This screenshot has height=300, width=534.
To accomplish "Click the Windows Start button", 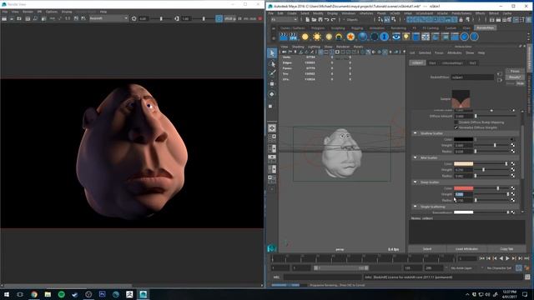I will click(7, 294).
